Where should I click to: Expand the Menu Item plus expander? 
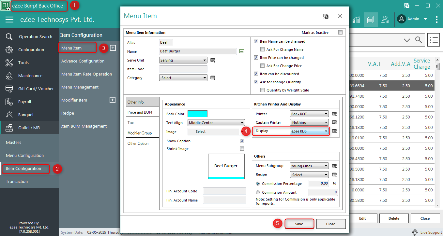point(113,48)
